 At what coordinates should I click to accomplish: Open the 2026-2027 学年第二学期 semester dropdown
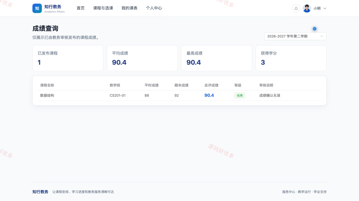coord(295,36)
